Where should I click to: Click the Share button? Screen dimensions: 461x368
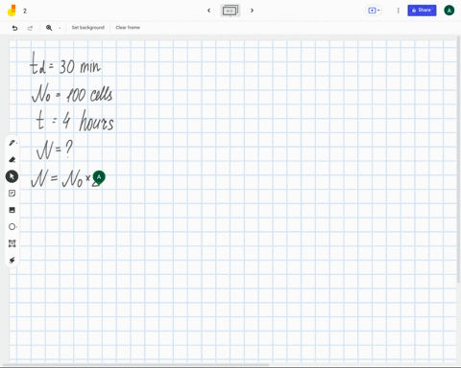(x=422, y=11)
